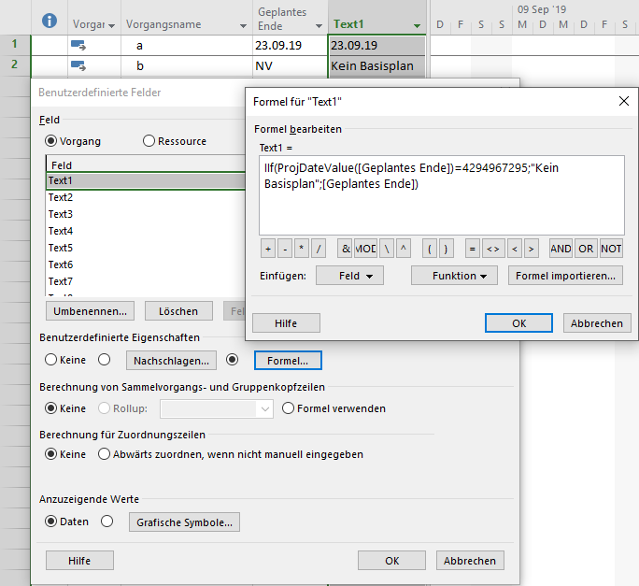Click the info indicator column icon

(50, 20)
